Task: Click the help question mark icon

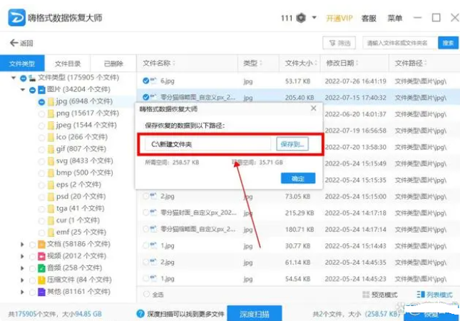Action: [x=140, y=314]
